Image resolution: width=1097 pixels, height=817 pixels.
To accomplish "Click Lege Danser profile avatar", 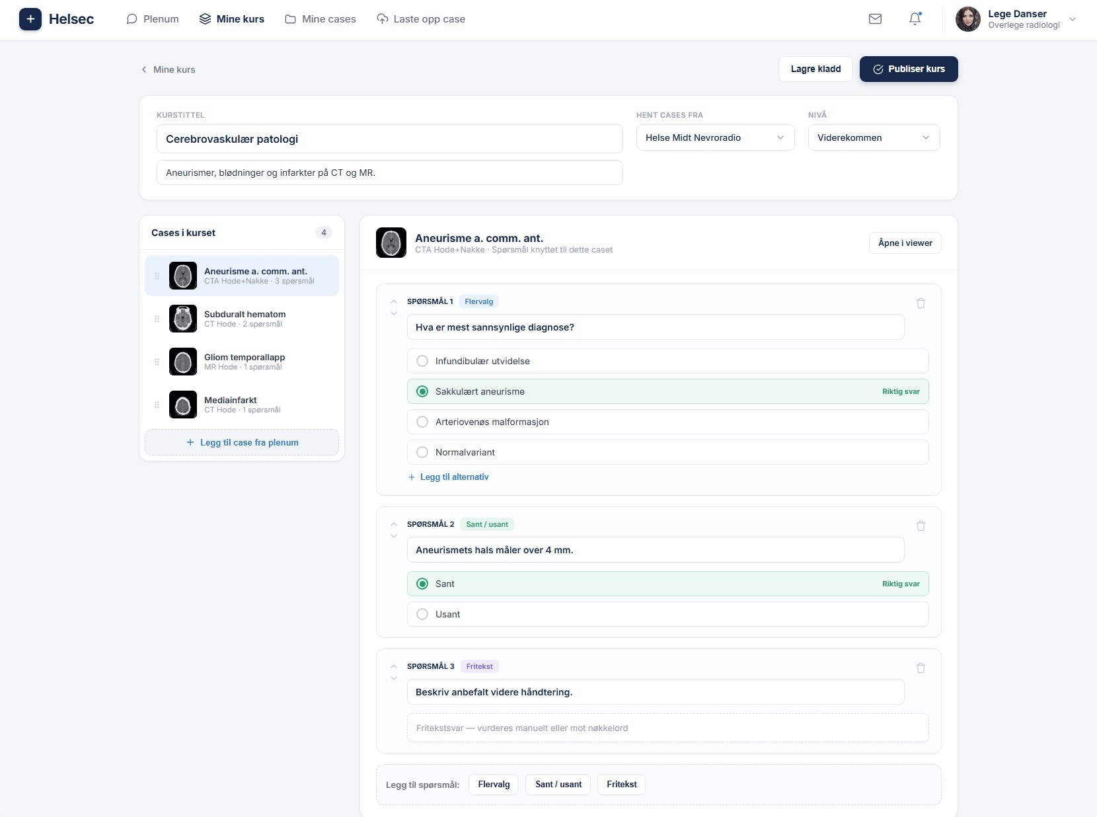I will coord(967,19).
